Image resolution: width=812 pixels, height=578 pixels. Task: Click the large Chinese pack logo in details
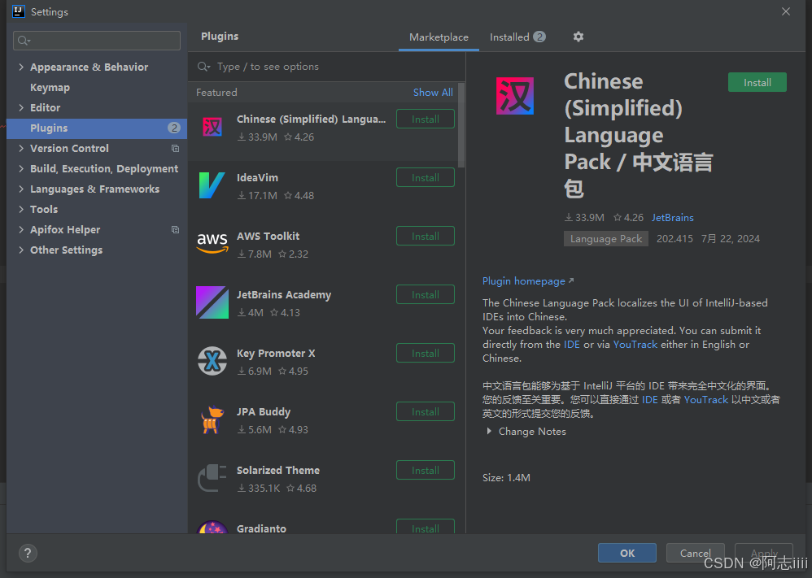pos(515,96)
